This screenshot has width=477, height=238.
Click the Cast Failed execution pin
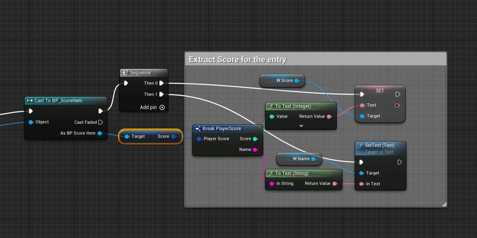point(100,122)
